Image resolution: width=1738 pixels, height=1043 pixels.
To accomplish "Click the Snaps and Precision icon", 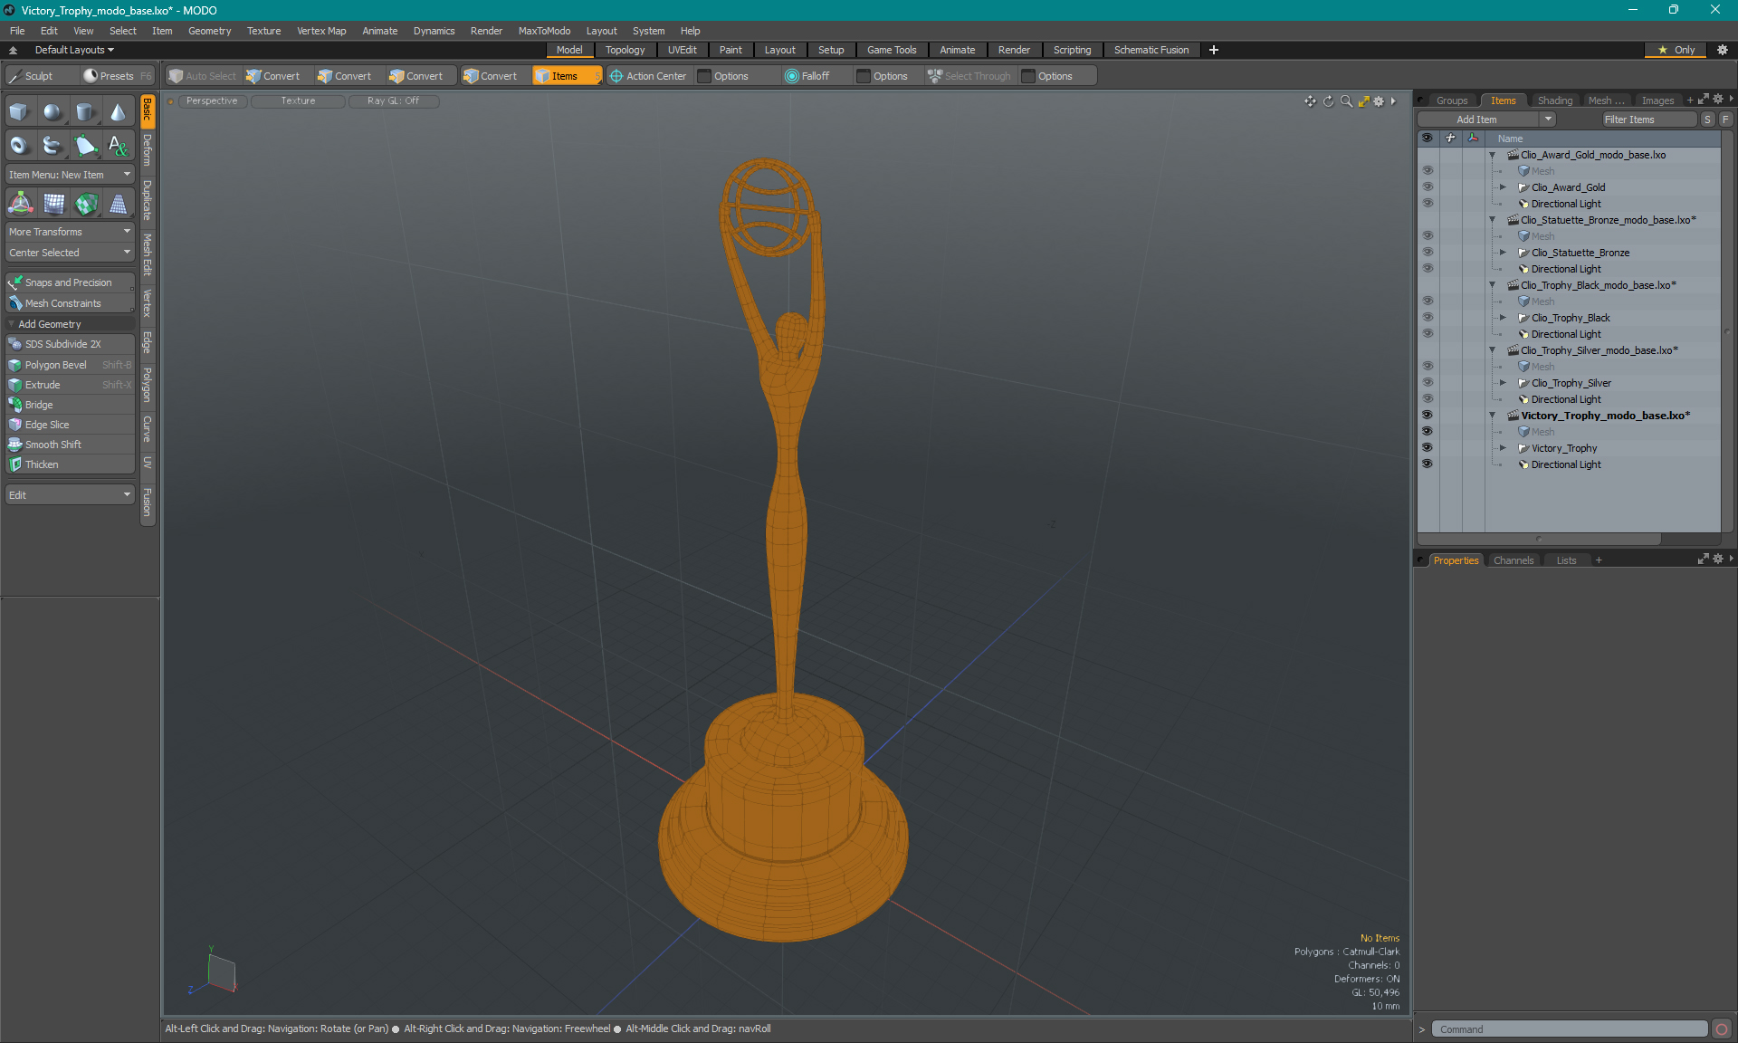I will 14,281.
